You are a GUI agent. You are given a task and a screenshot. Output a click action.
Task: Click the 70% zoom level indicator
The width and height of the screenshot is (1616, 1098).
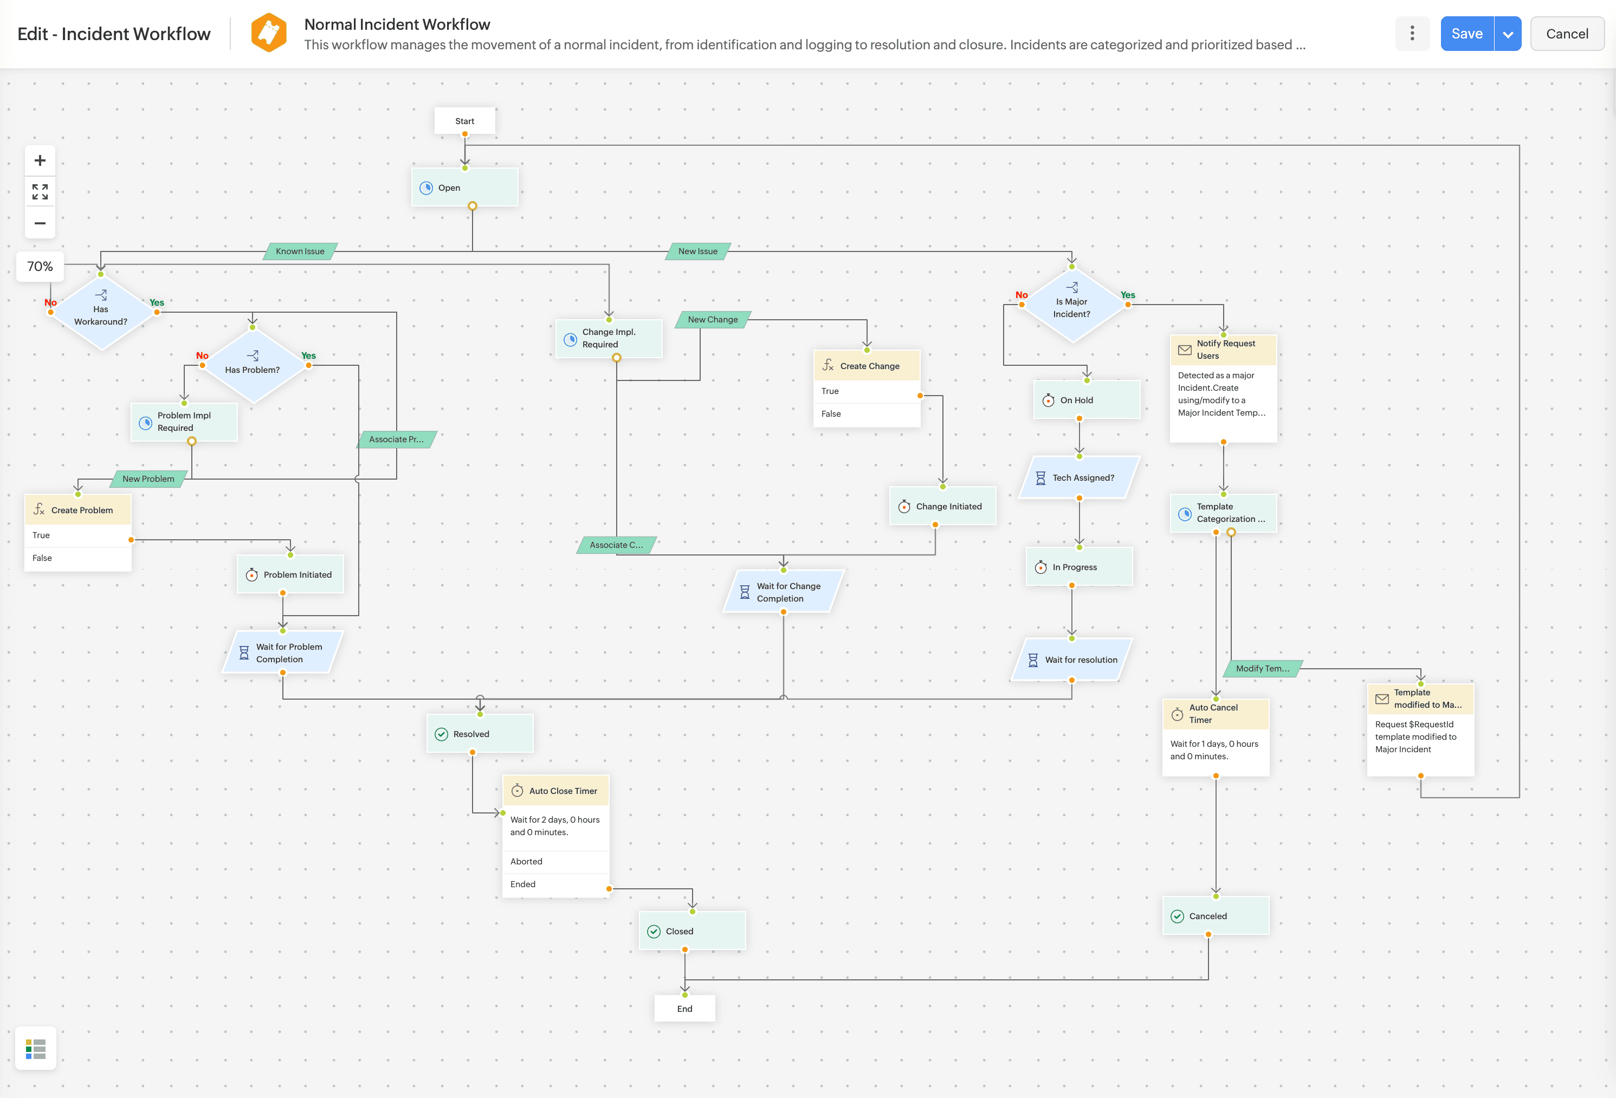40,266
